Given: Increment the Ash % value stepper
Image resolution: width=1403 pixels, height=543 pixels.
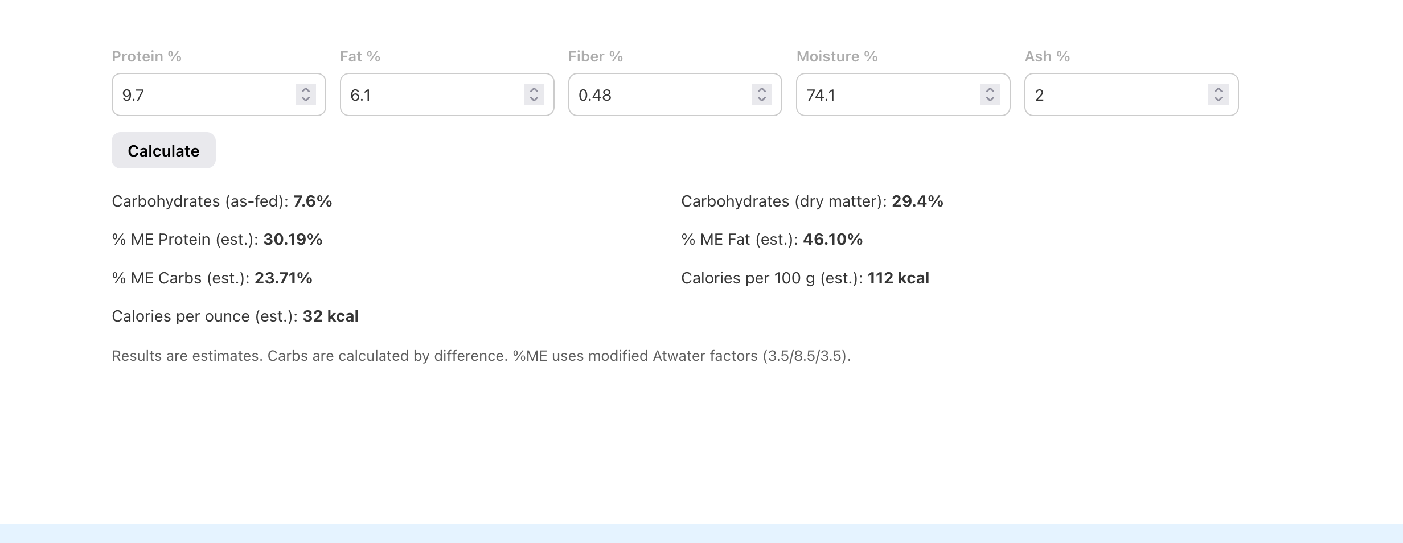Looking at the screenshot, I should (x=1218, y=90).
